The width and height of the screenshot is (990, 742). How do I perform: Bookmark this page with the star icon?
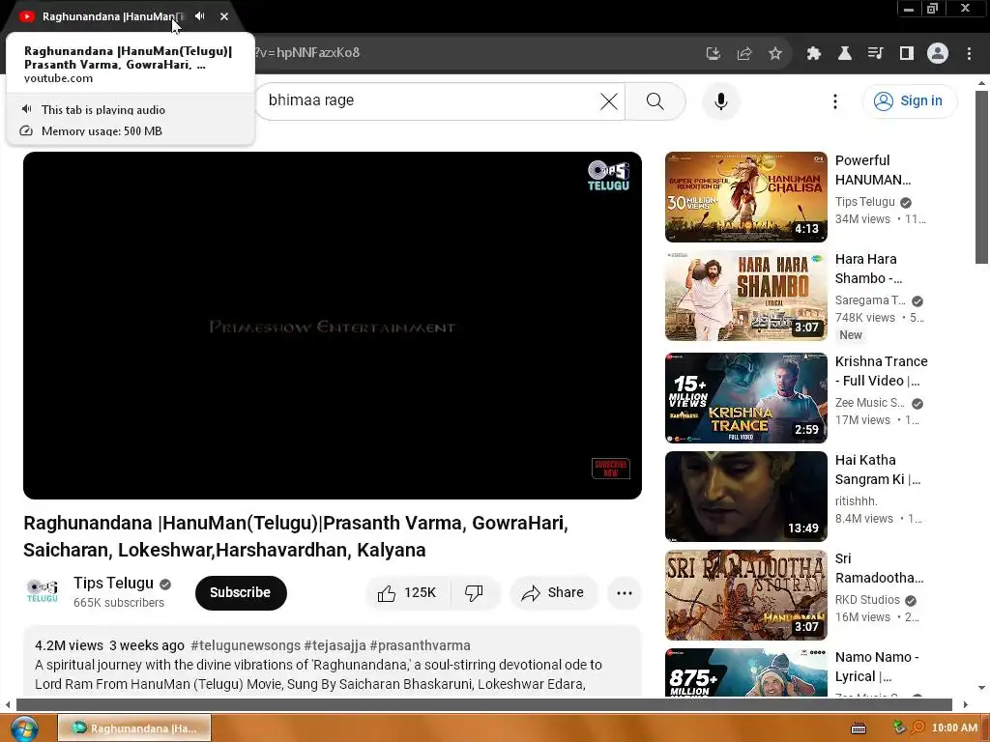(775, 53)
